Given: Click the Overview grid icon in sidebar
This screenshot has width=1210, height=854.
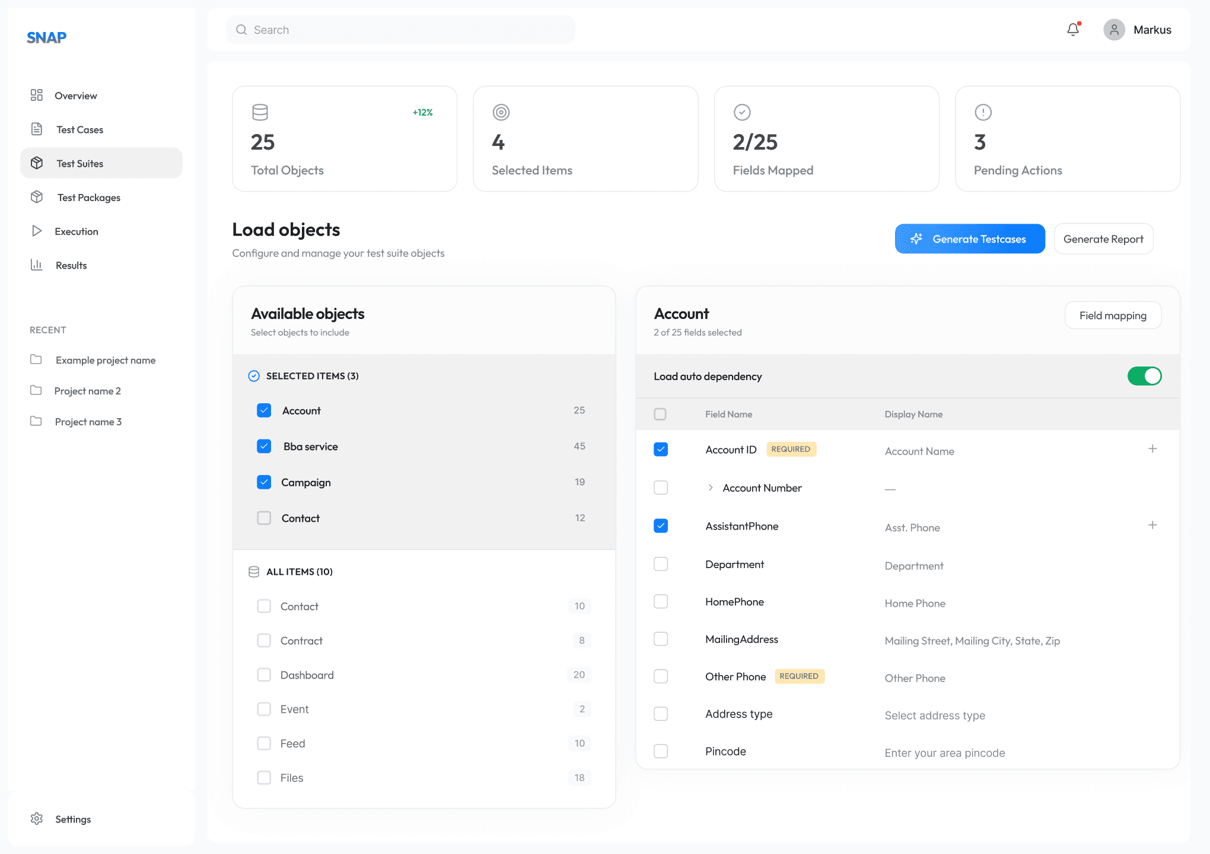Looking at the screenshot, I should pos(37,95).
